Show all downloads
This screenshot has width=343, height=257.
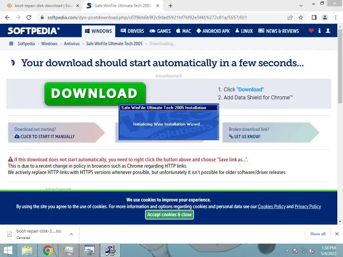click(x=318, y=234)
